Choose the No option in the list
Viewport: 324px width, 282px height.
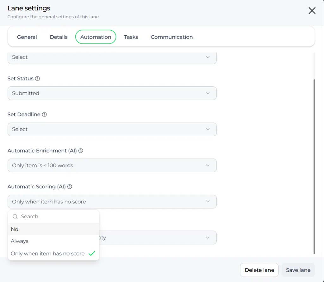pyautogui.click(x=53, y=229)
